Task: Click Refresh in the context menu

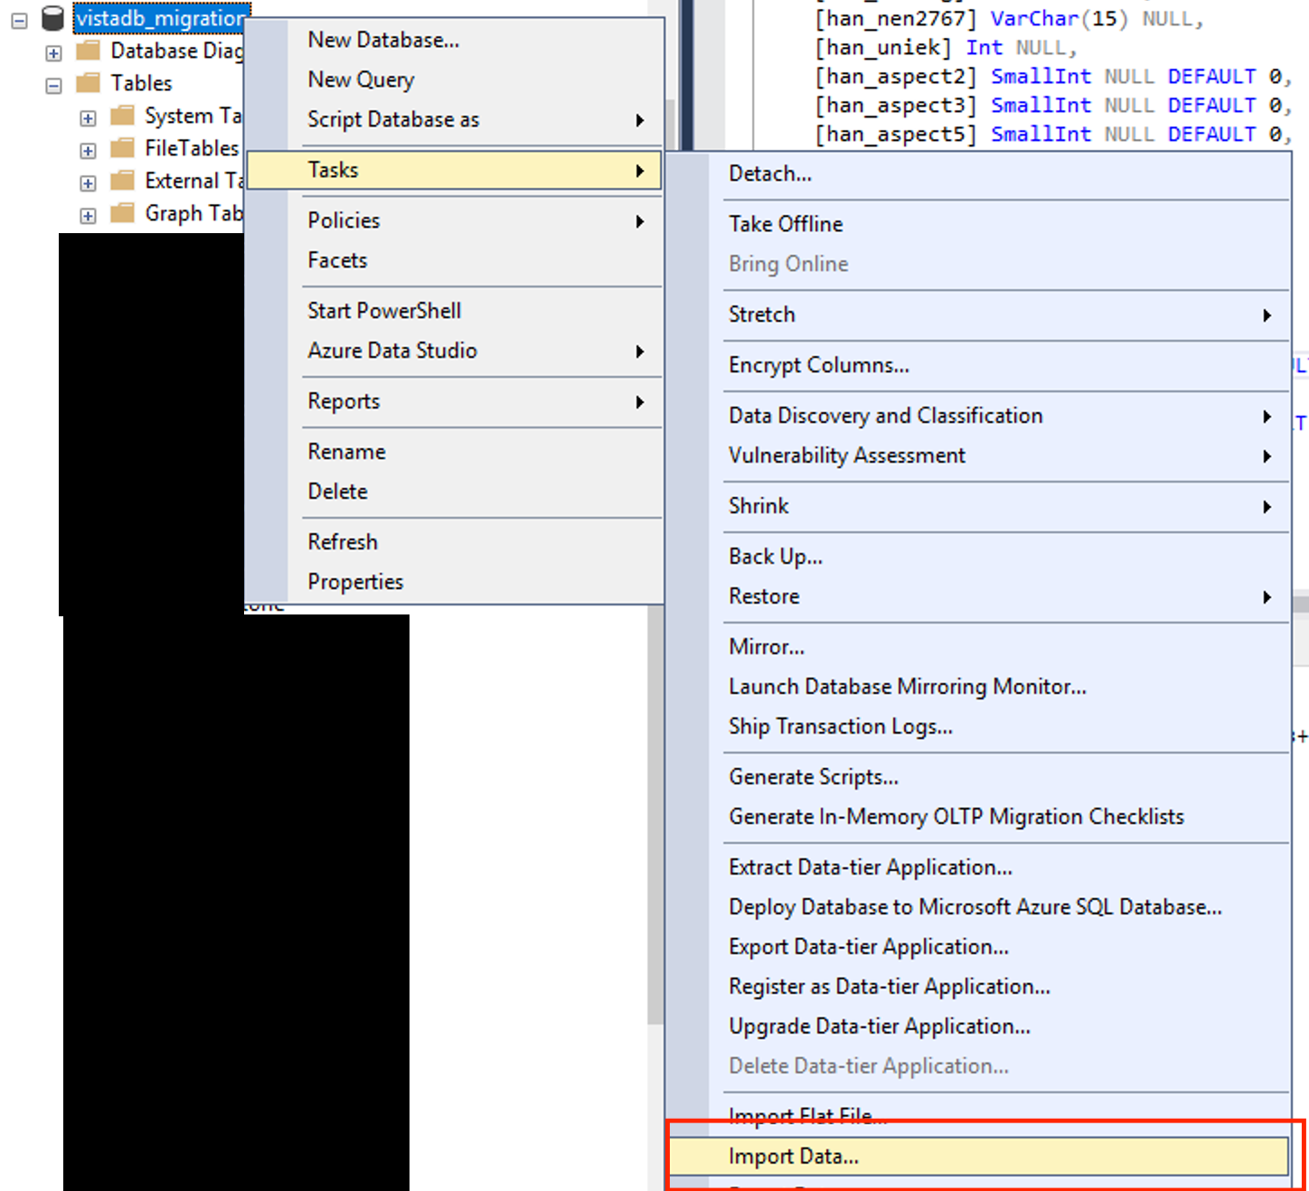Action: pyautogui.click(x=342, y=541)
